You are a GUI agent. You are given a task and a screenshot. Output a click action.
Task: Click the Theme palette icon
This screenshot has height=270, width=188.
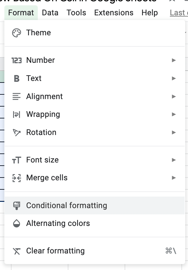(x=17, y=33)
